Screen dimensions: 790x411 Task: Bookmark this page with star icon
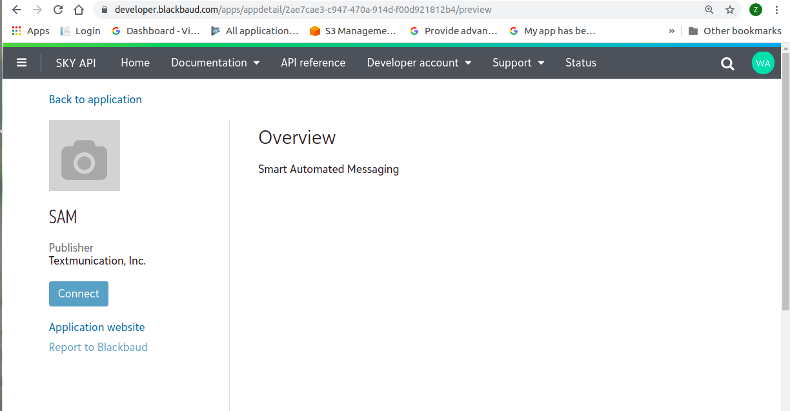[x=730, y=10]
